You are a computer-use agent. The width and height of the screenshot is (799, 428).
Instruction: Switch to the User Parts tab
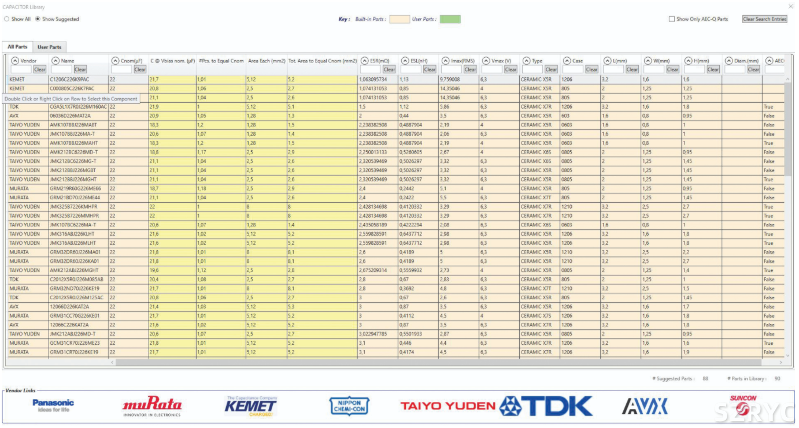49,47
